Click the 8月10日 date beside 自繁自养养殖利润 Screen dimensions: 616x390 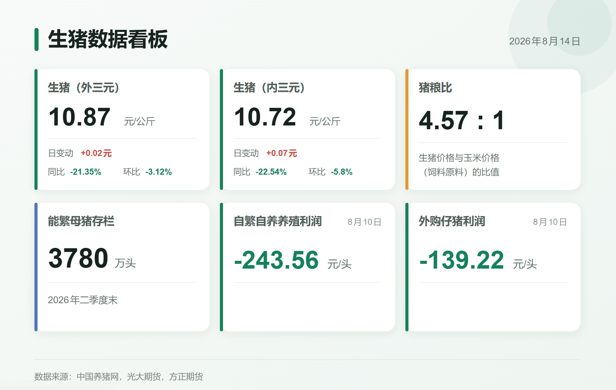click(x=365, y=222)
